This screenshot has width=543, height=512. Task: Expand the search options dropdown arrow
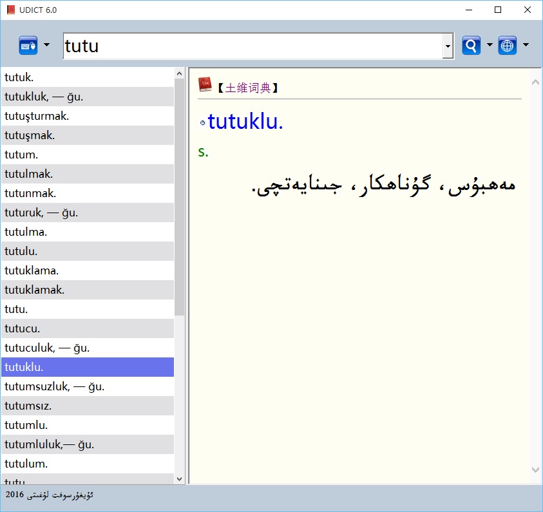coord(490,45)
